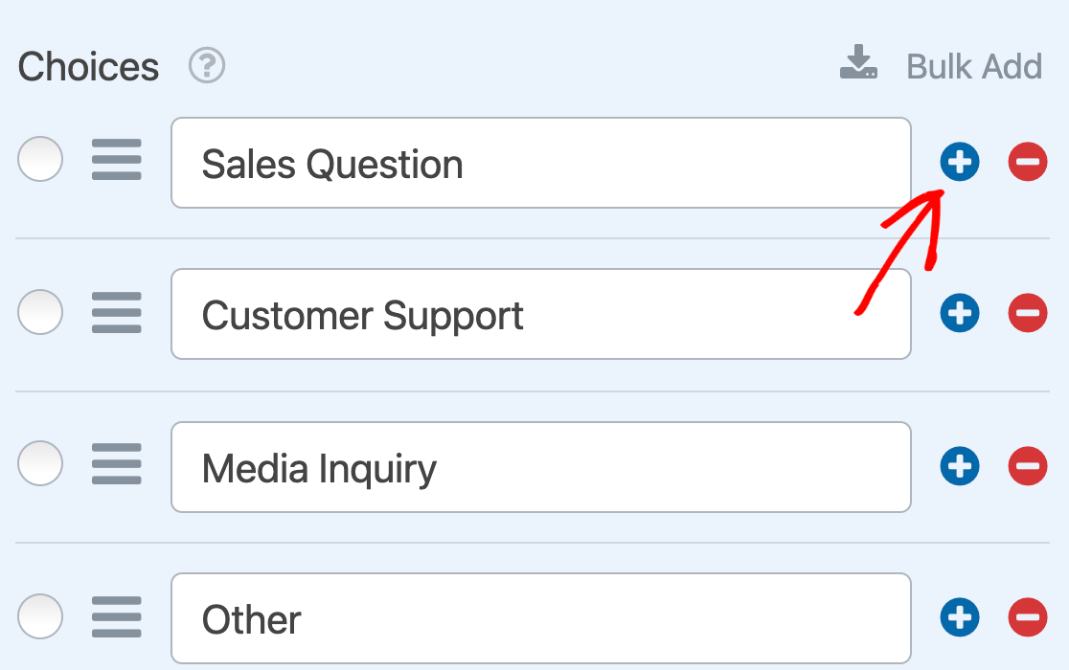Viewport: 1069px width, 670px height.
Task: Select Customer Support as default radio
Action: click(40, 312)
